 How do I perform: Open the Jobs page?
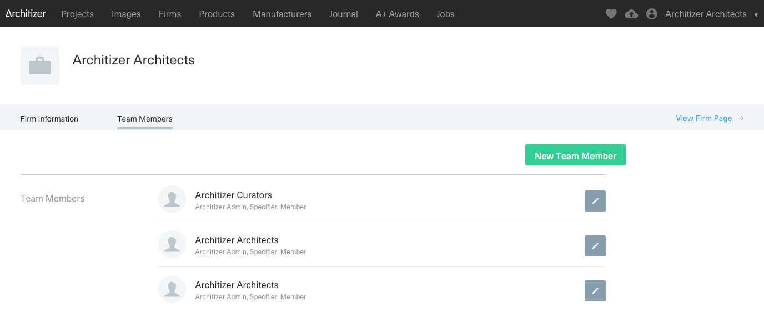point(445,14)
